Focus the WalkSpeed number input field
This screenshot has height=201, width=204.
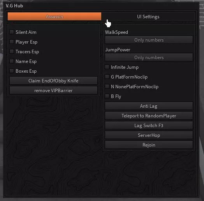tap(149, 40)
